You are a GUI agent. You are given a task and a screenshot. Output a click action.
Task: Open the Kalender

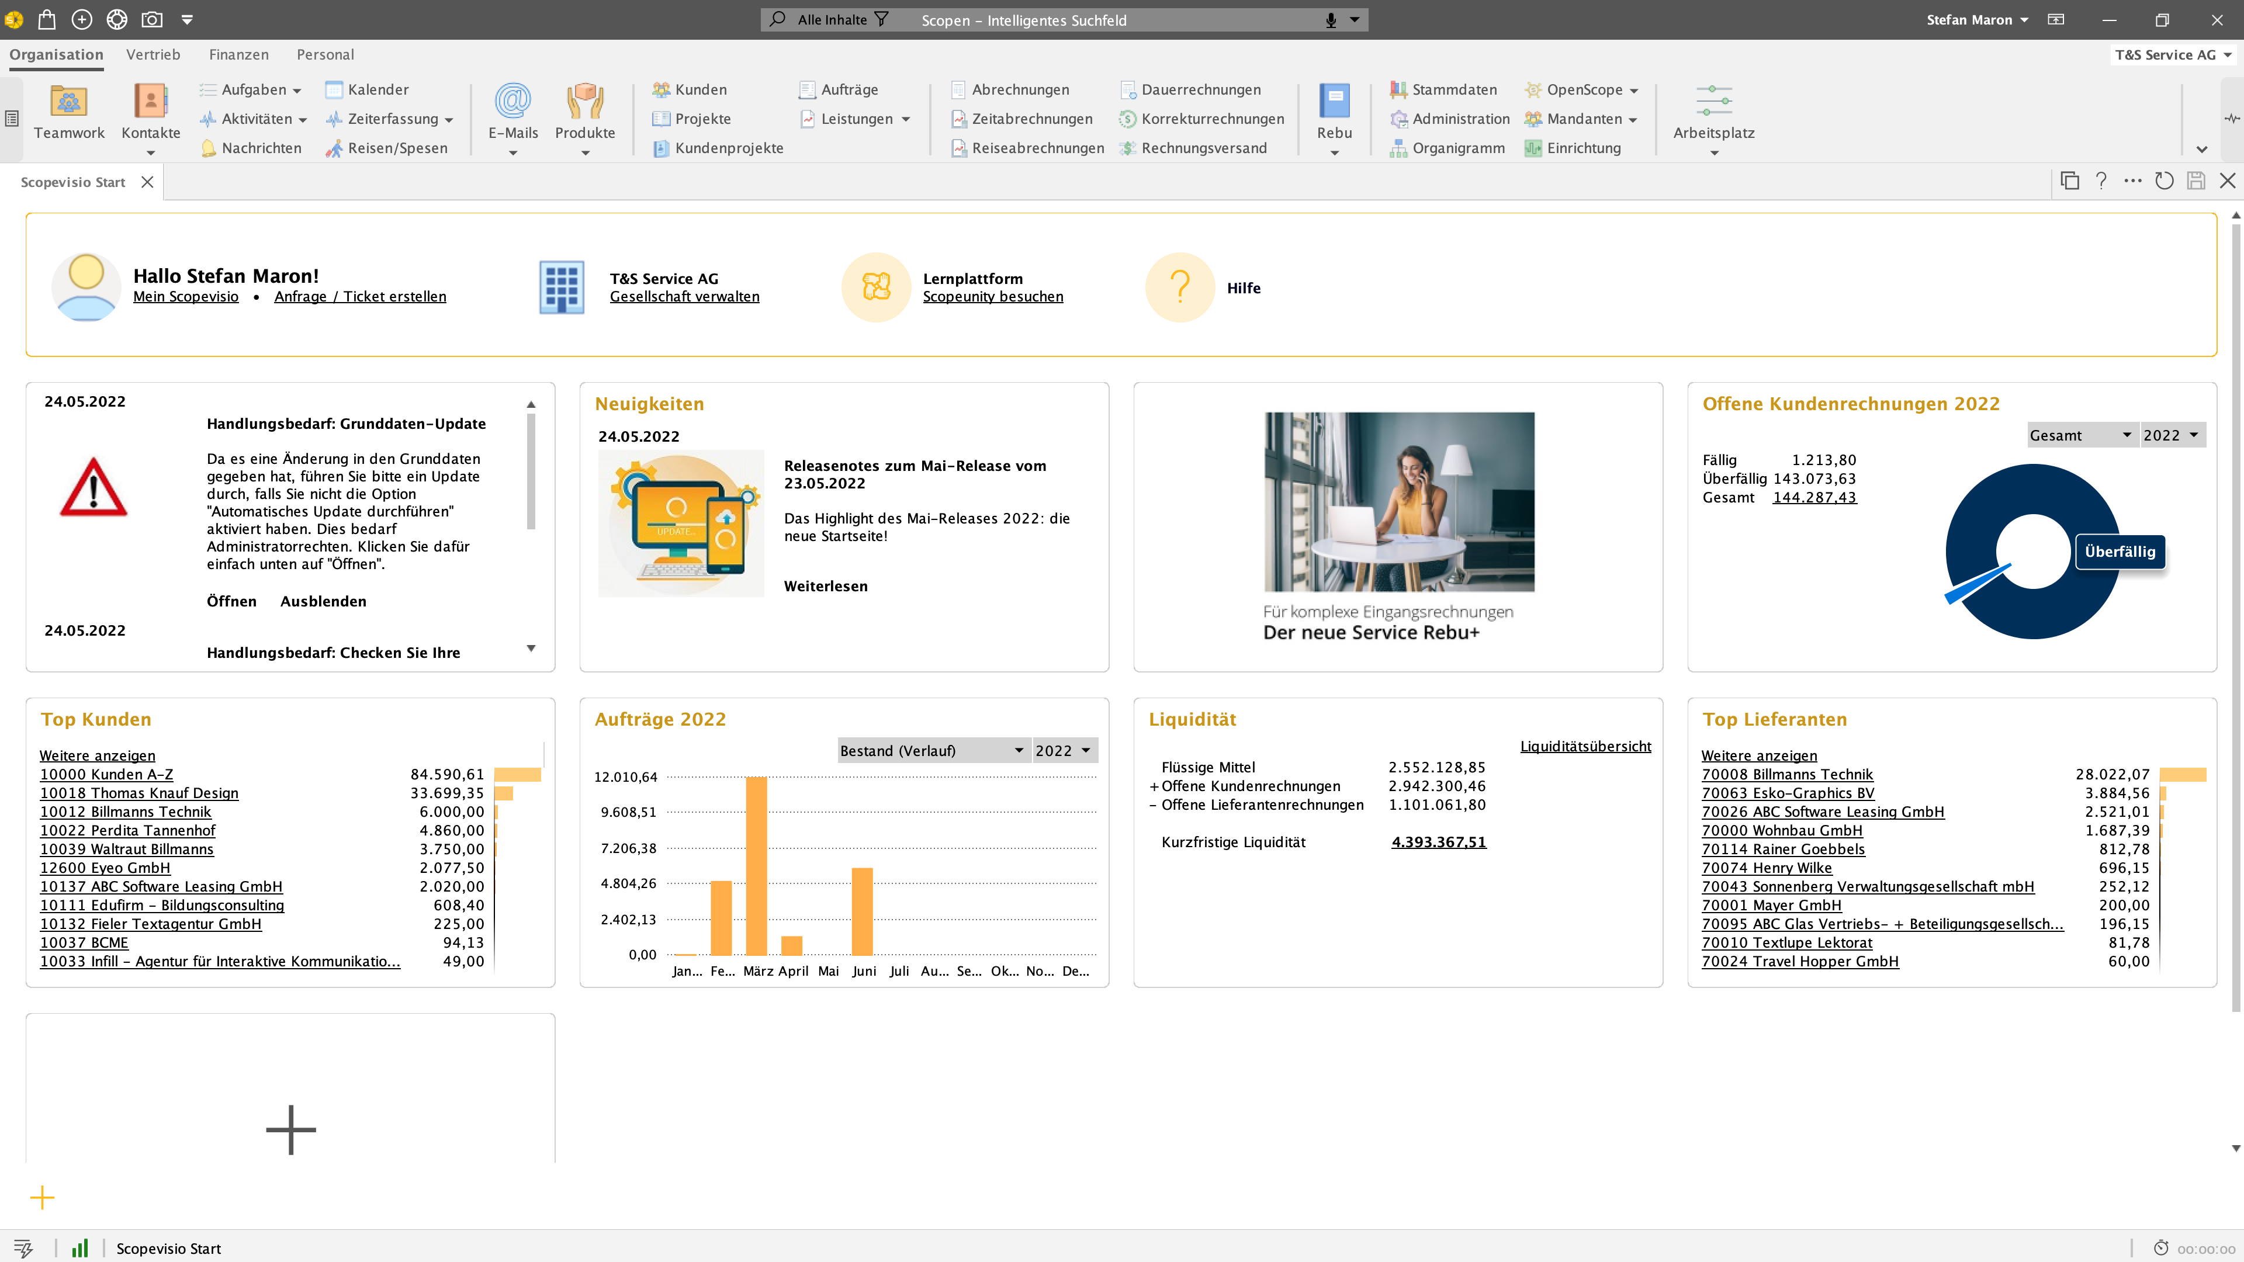(x=369, y=89)
